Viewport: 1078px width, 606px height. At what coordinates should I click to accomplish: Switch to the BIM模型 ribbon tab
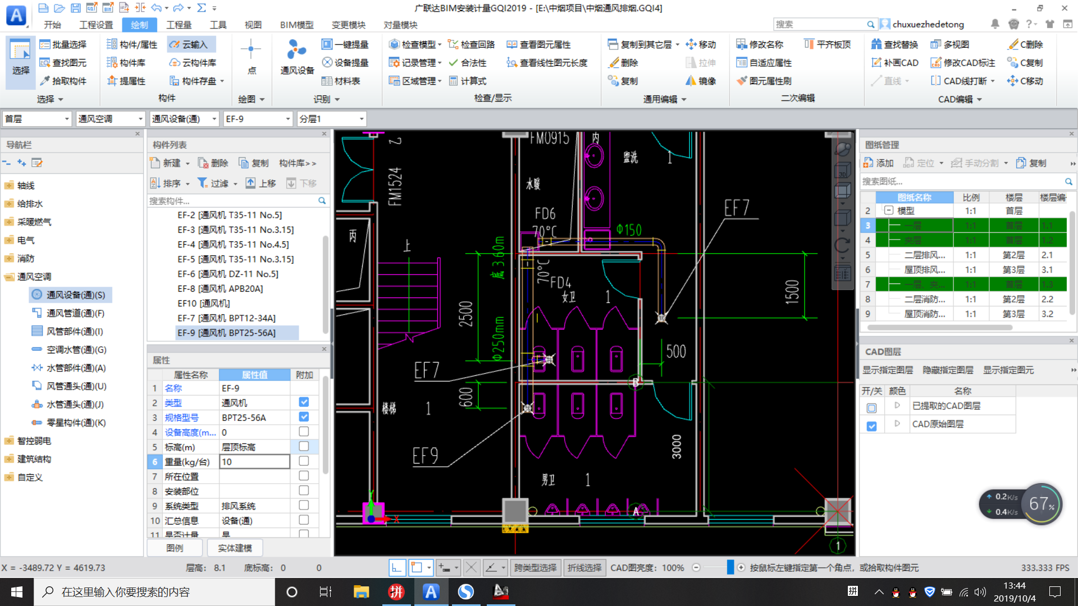pos(297,25)
